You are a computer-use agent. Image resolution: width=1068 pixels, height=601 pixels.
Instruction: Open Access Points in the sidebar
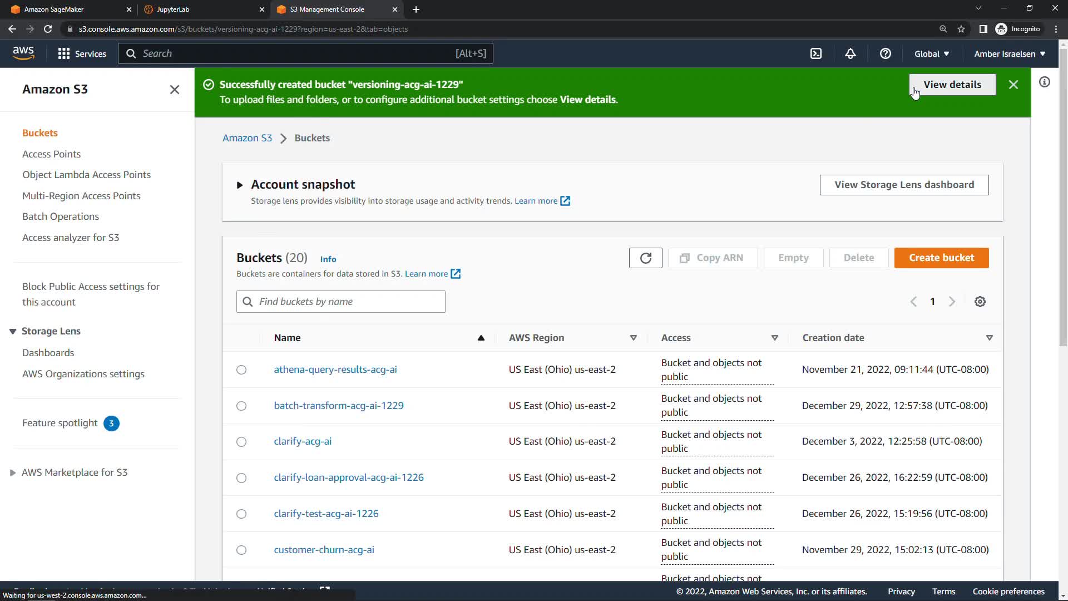(51, 154)
